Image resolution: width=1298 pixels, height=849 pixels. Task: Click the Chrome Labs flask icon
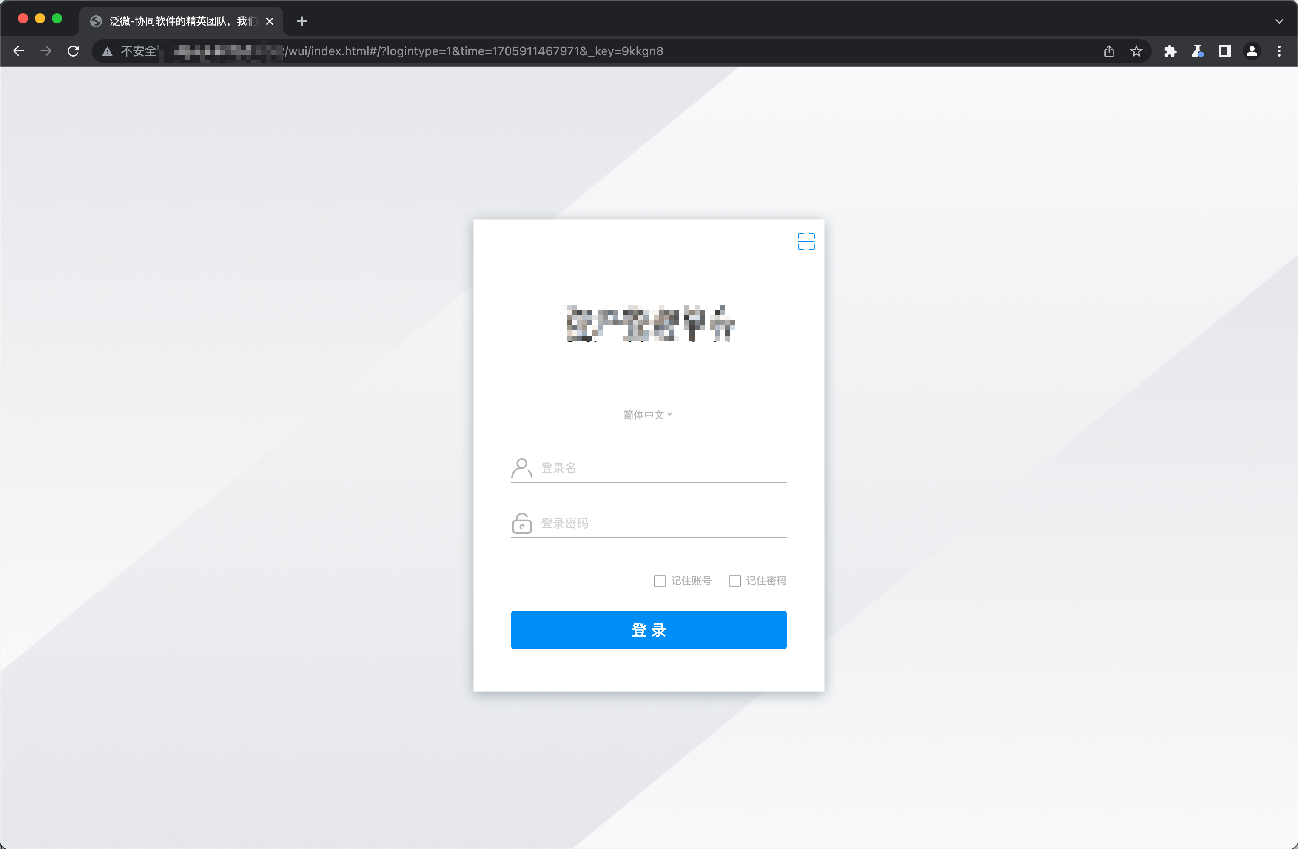pos(1197,51)
